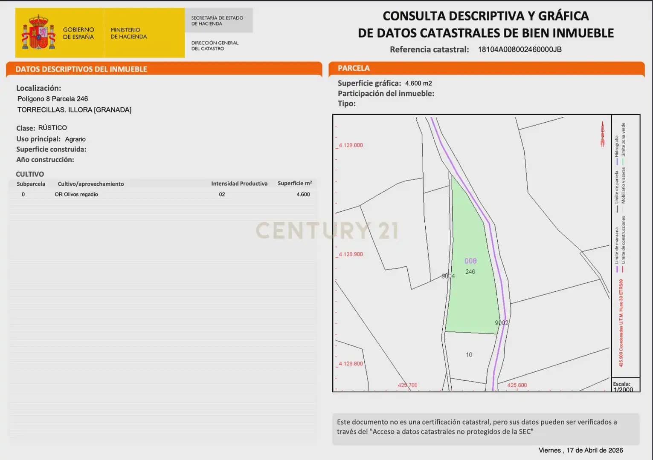The width and height of the screenshot is (653, 460).
Task: Click the 'Límite zona verde' legend entry
Action: pyautogui.click(x=623, y=144)
